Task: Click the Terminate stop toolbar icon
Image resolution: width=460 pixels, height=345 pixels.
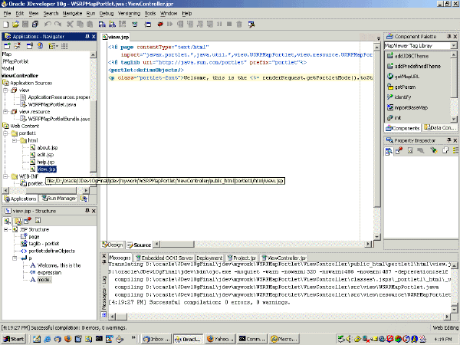Action: (x=229, y=25)
